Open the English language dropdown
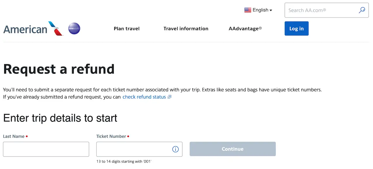Image resolution: width=373 pixels, height=169 pixels. [x=260, y=10]
